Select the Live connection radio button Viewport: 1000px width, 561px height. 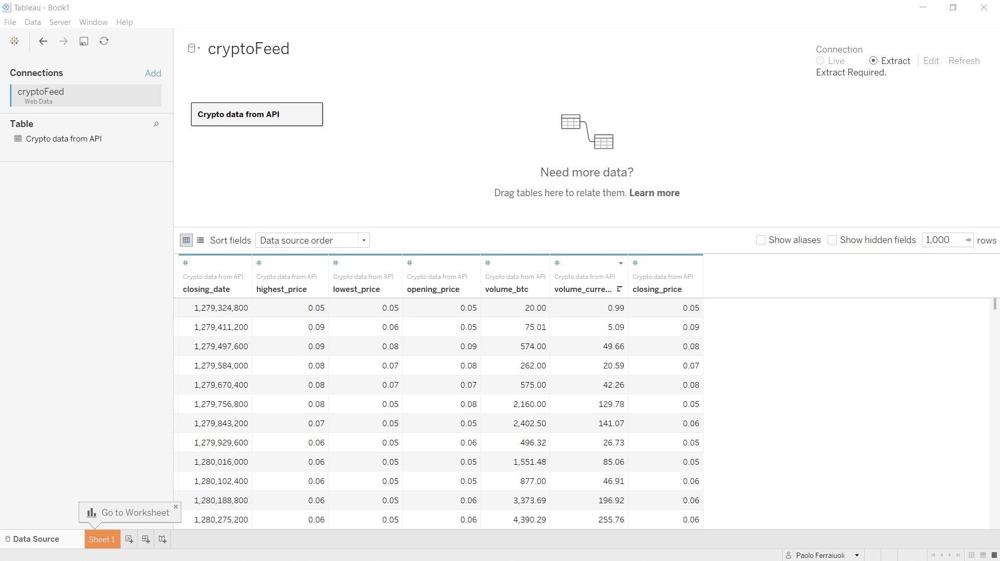[820, 61]
